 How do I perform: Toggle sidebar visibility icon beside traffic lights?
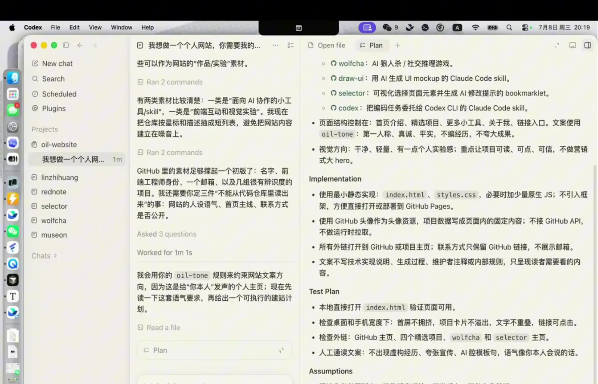[x=66, y=45]
